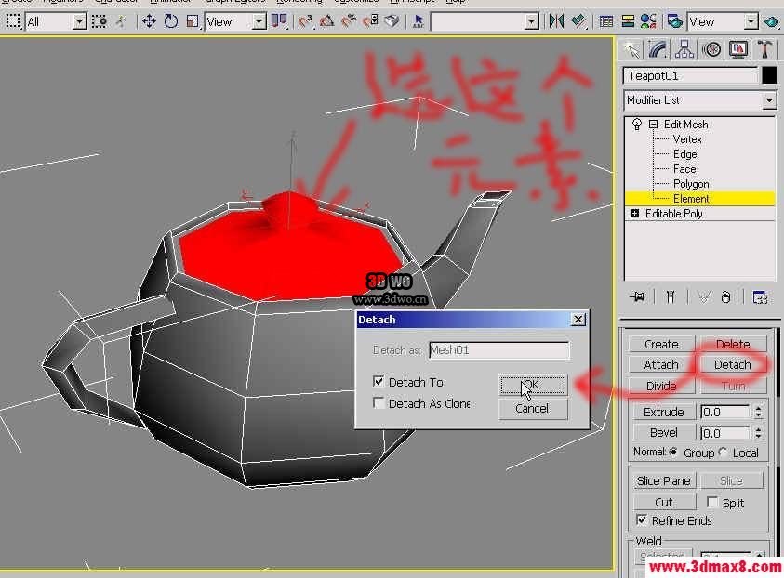Expand the Editable Poly entry

(x=634, y=214)
